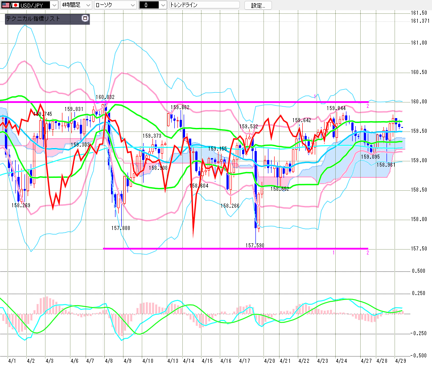
Task: Click the 157.590 low price label
Action: (x=255, y=245)
